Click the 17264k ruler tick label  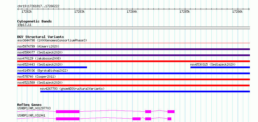[x=132, y=12]
